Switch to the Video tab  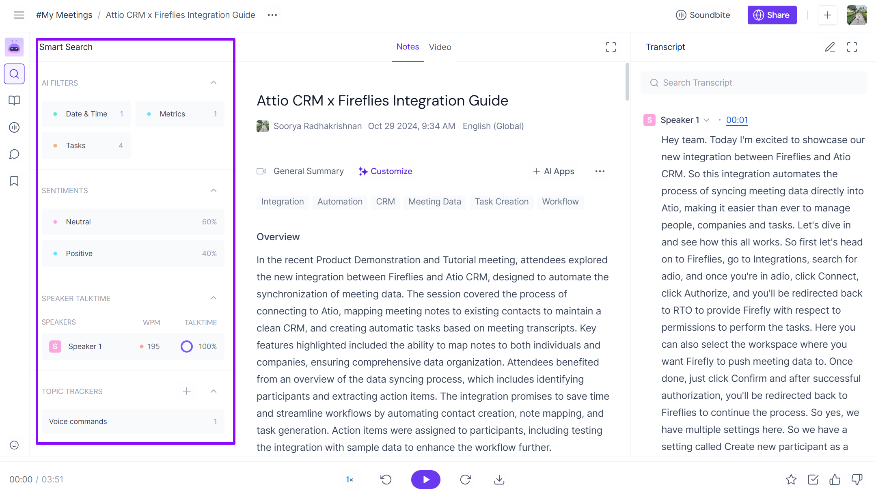440,47
